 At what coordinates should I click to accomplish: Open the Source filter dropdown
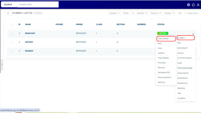point(155,13)
